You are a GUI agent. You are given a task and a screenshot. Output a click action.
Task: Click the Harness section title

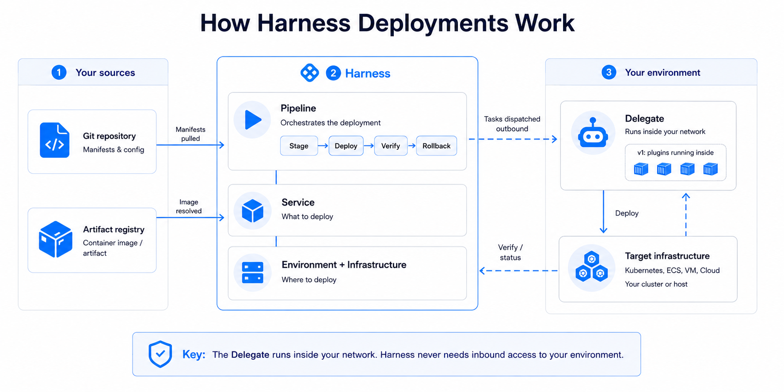368,73
